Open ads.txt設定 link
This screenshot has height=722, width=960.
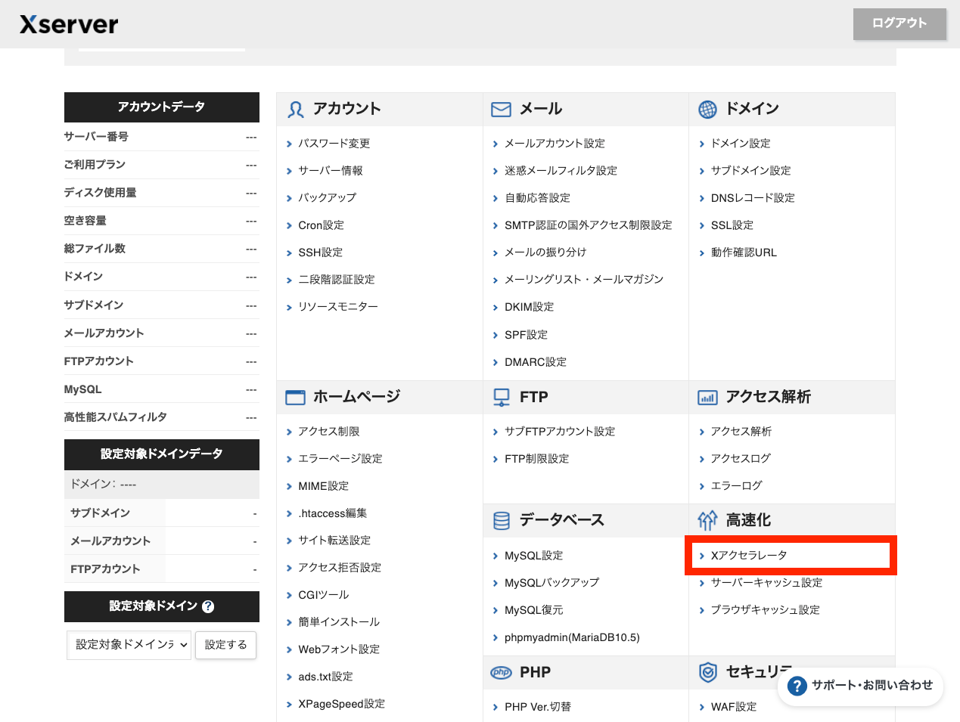pos(325,676)
